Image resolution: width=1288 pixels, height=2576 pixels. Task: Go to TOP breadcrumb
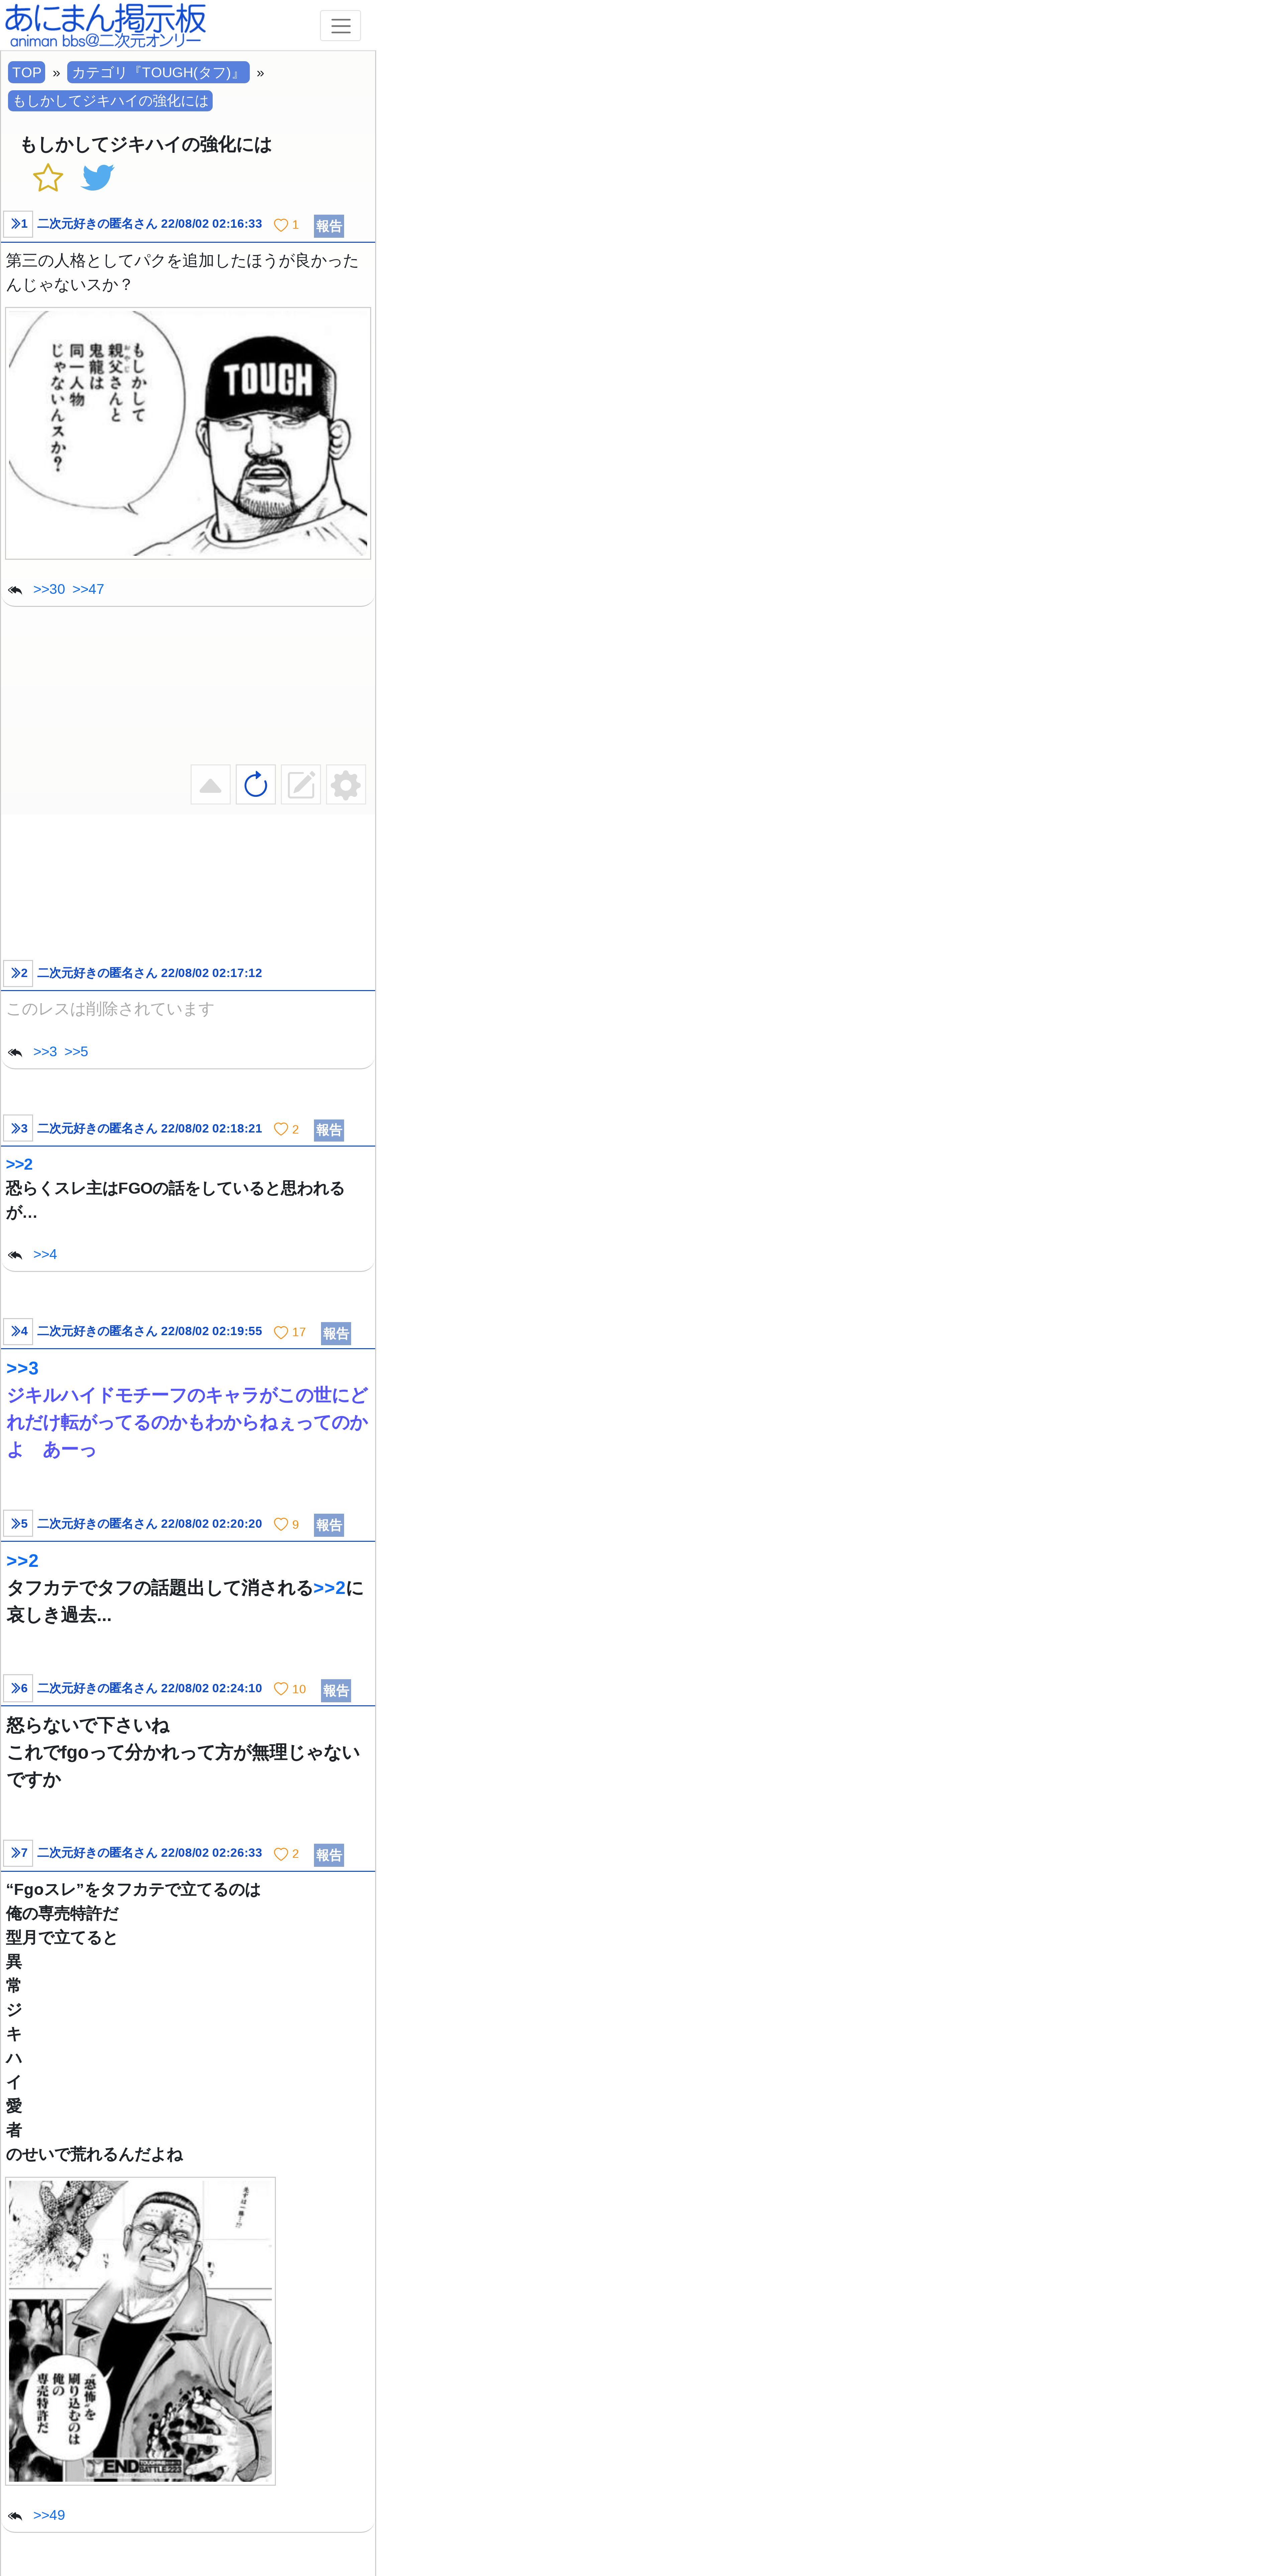pyautogui.click(x=27, y=72)
